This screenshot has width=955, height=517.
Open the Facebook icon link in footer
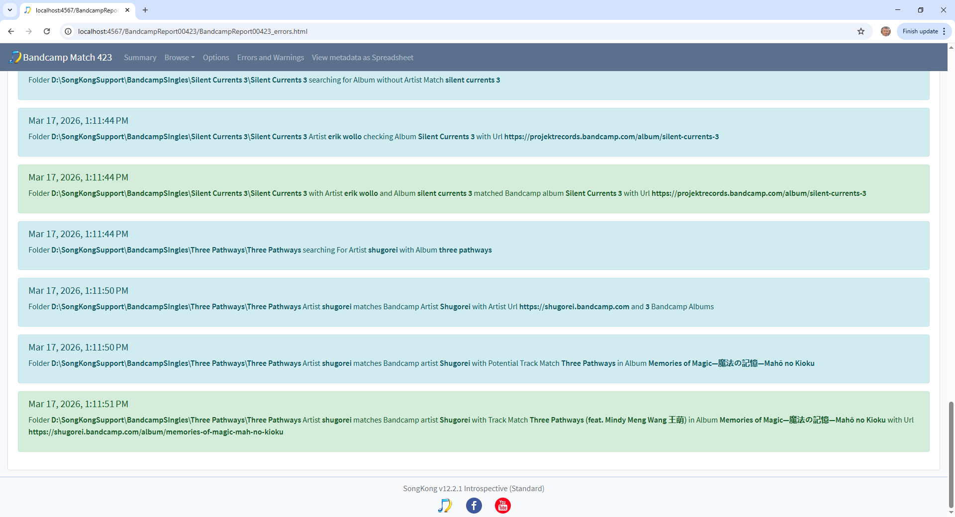pos(474,506)
